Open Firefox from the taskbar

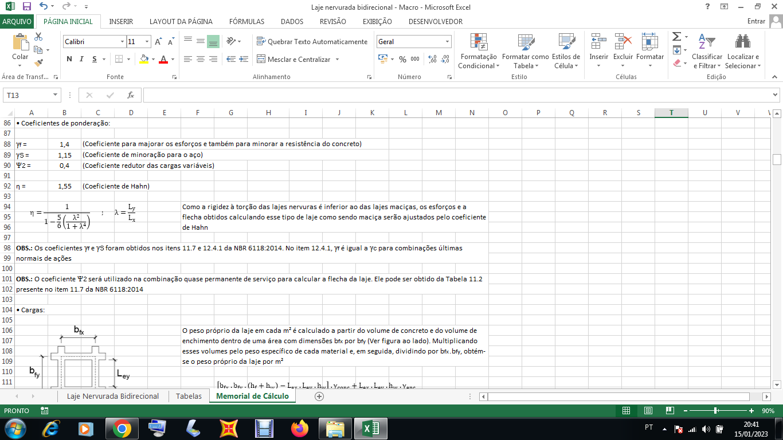[x=299, y=428]
